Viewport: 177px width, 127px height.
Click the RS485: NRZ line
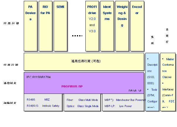[38, 100]
